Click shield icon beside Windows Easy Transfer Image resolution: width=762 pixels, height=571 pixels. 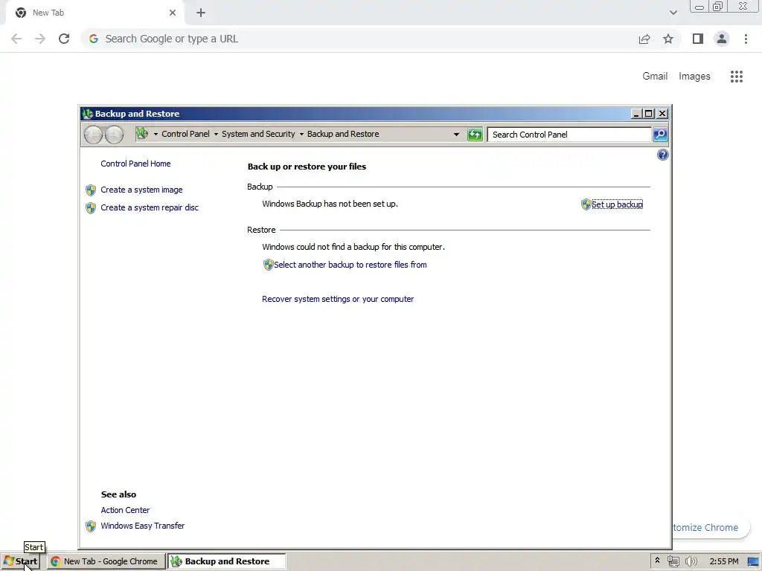click(x=91, y=526)
